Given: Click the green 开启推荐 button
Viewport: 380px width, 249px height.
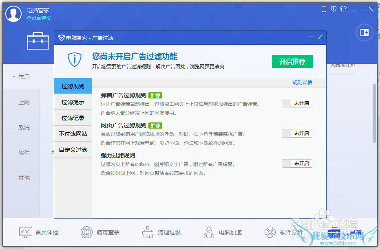Looking at the screenshot, I should tap(292, 61).
